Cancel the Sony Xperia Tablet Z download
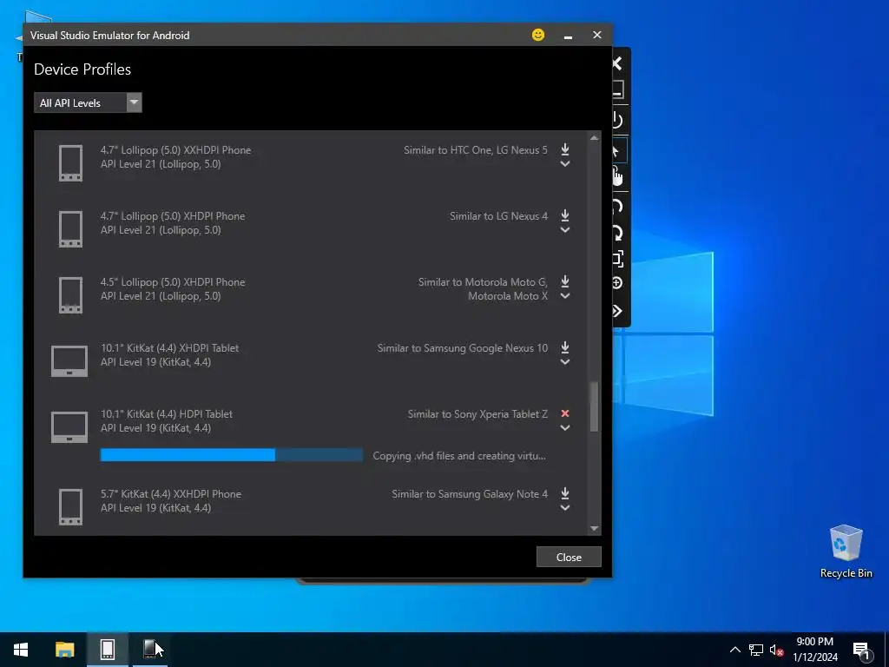The height and width of the screenshot is (667, 889). coord(564,413)
